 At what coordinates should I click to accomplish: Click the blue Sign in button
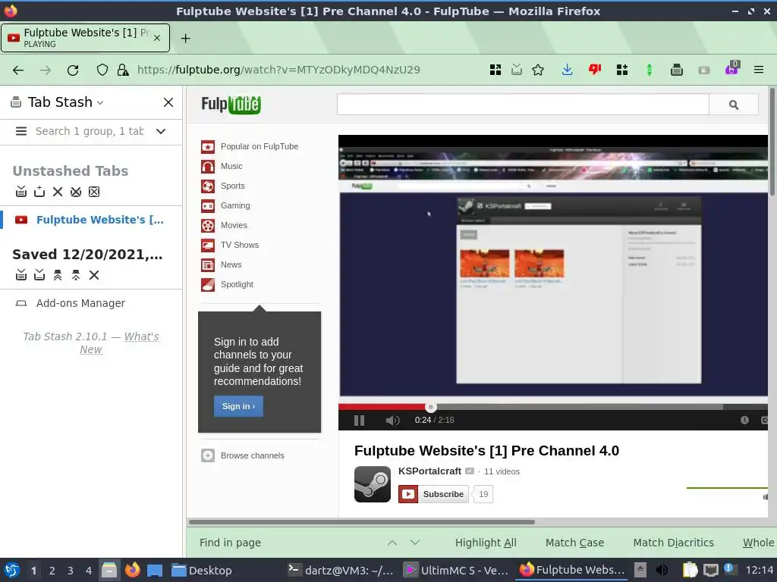(x=238, y=406)
